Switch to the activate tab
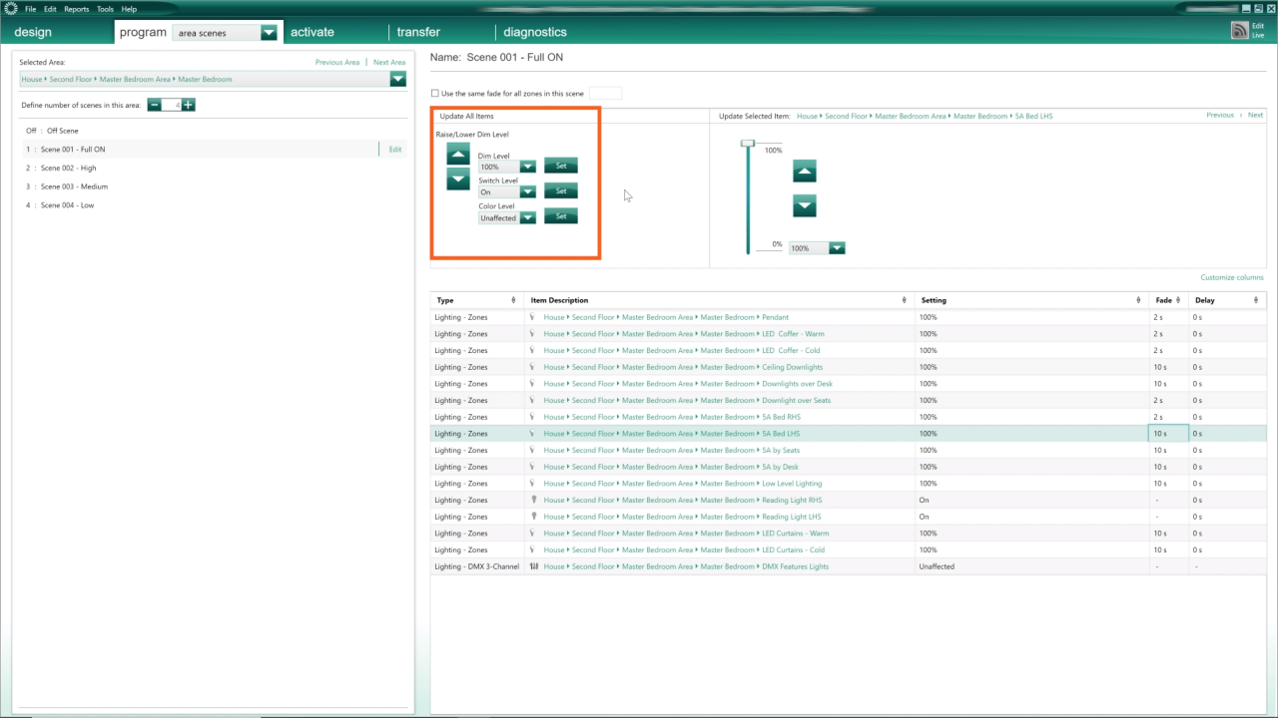The image size is (1278, 718). coord(313,32)
